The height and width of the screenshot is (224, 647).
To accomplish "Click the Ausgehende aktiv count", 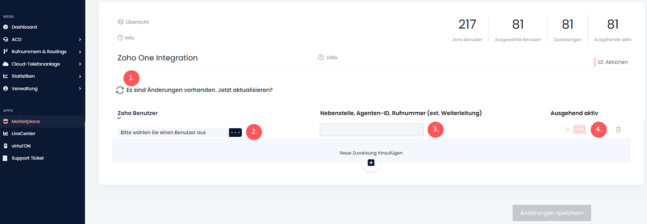I will (613, 25).
